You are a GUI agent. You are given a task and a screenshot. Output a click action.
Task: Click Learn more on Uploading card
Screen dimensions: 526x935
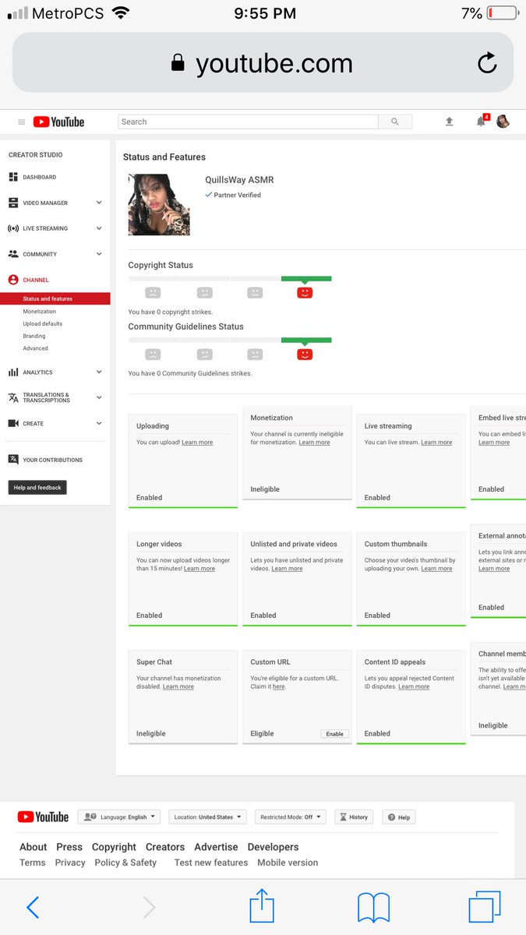tap(197, 443)
